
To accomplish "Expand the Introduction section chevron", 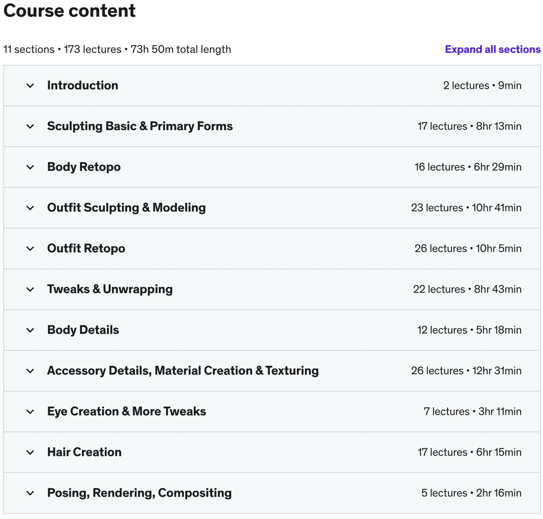I will click(30, 86).
